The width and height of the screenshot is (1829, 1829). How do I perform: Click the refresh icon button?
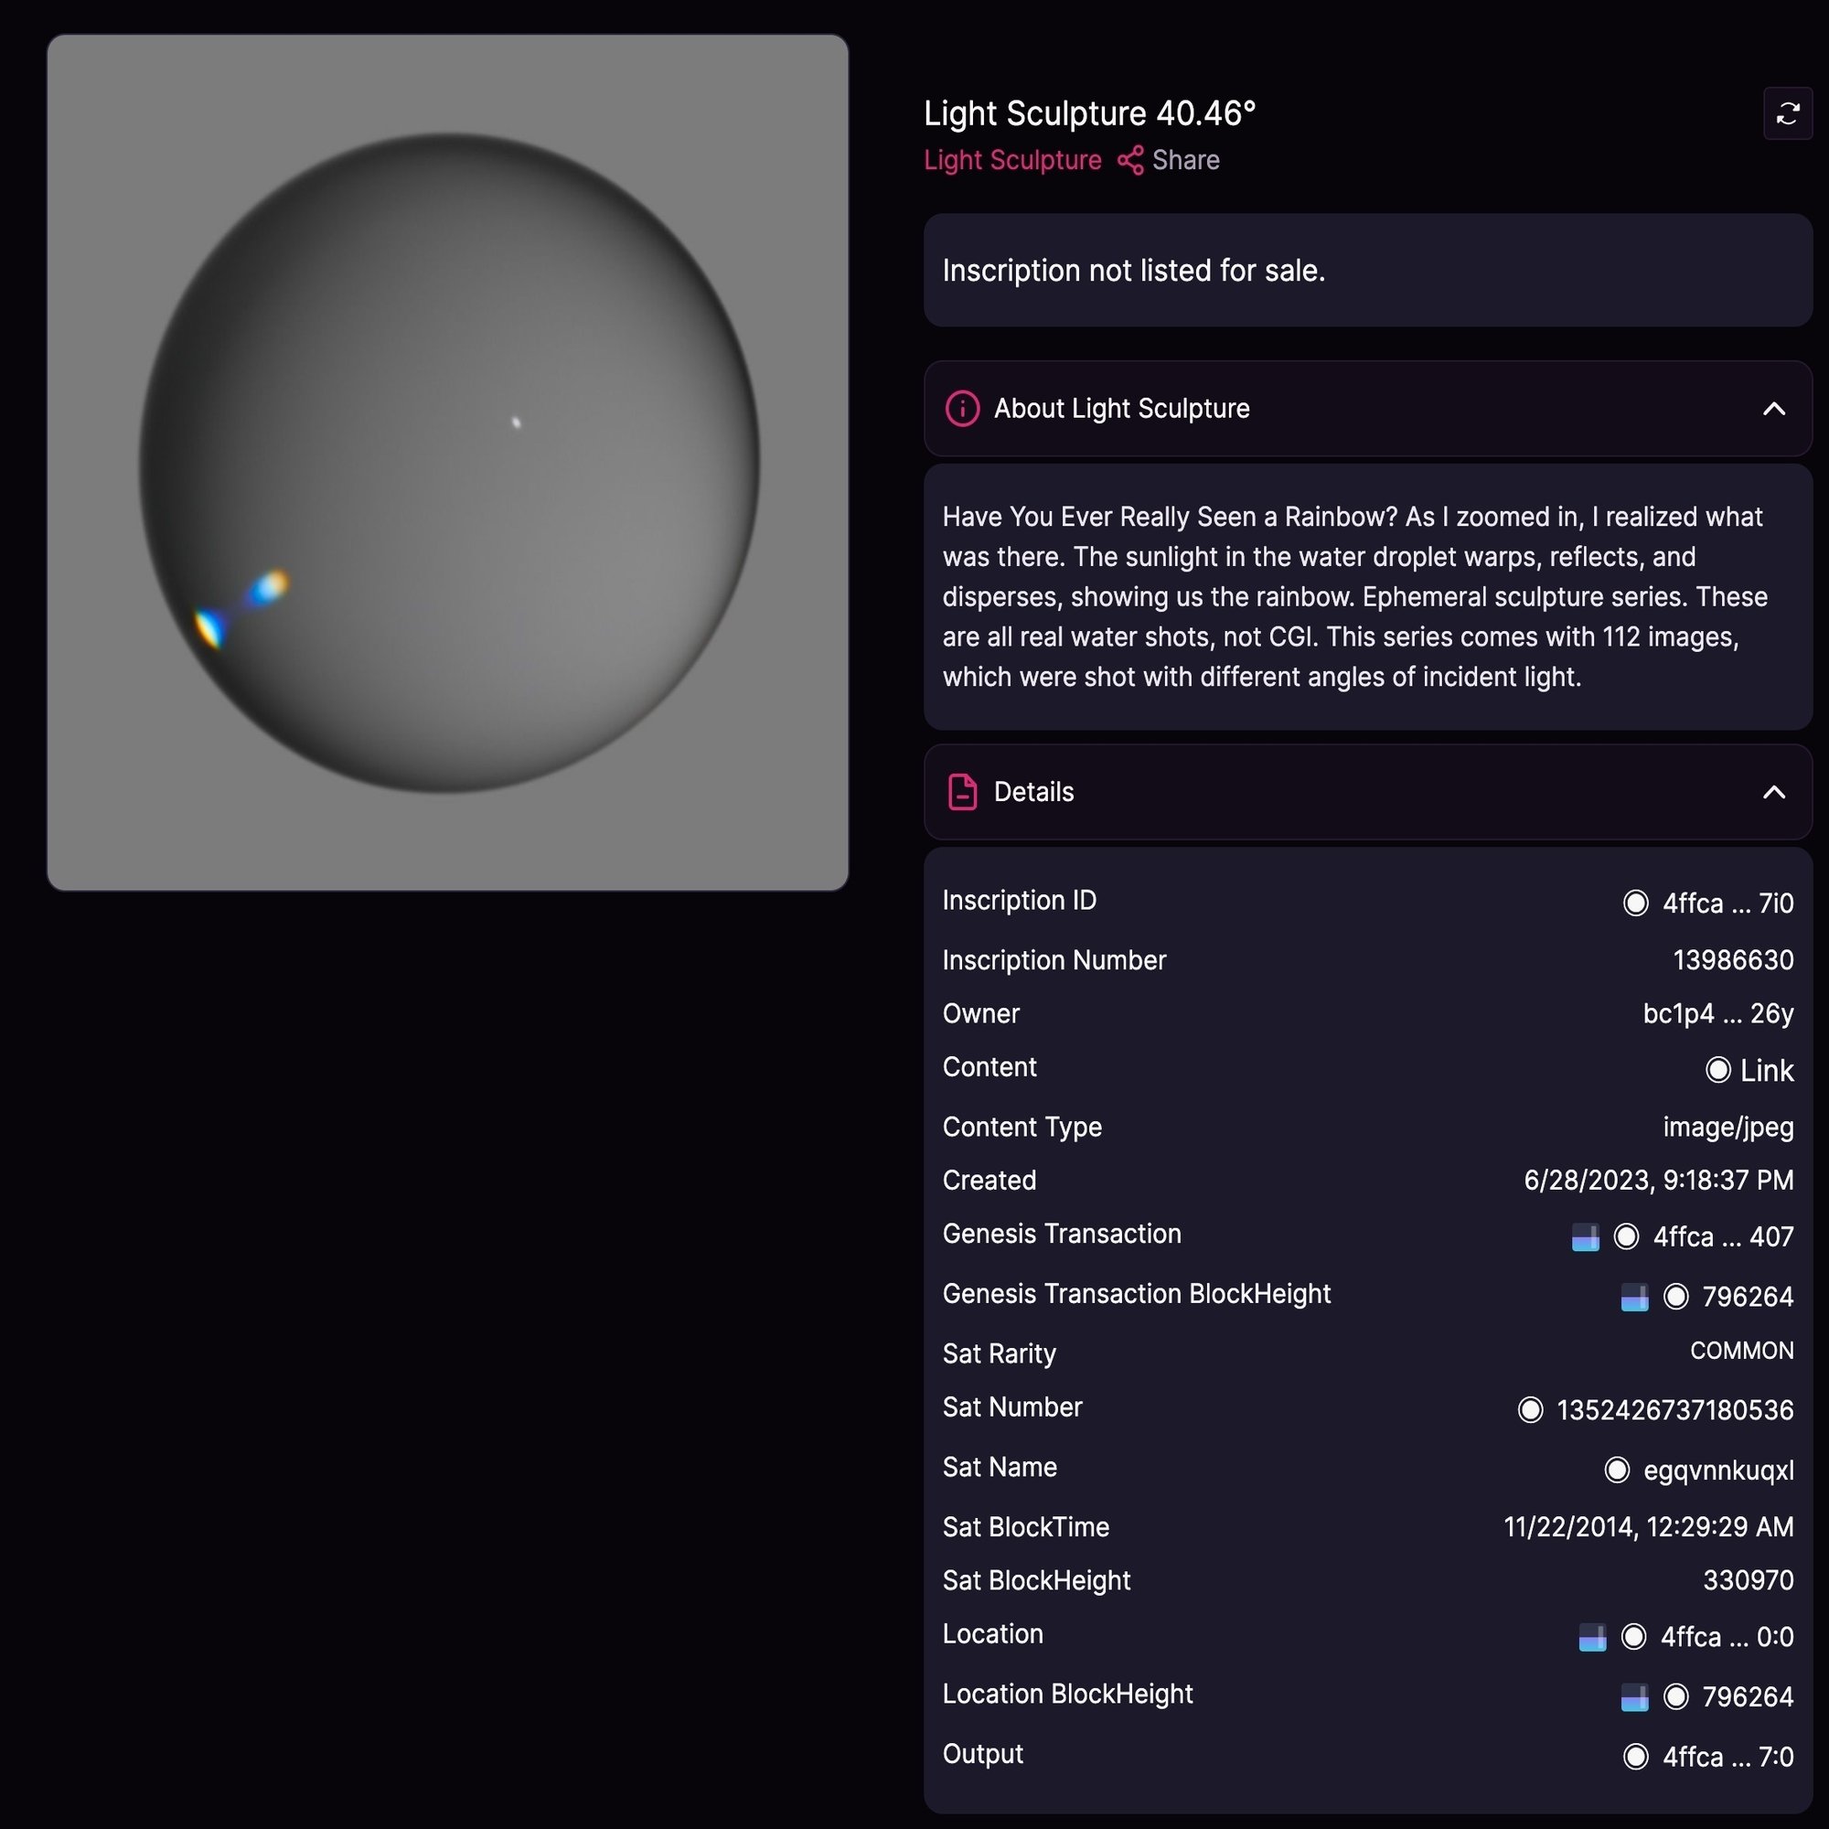click(1787, 113)
